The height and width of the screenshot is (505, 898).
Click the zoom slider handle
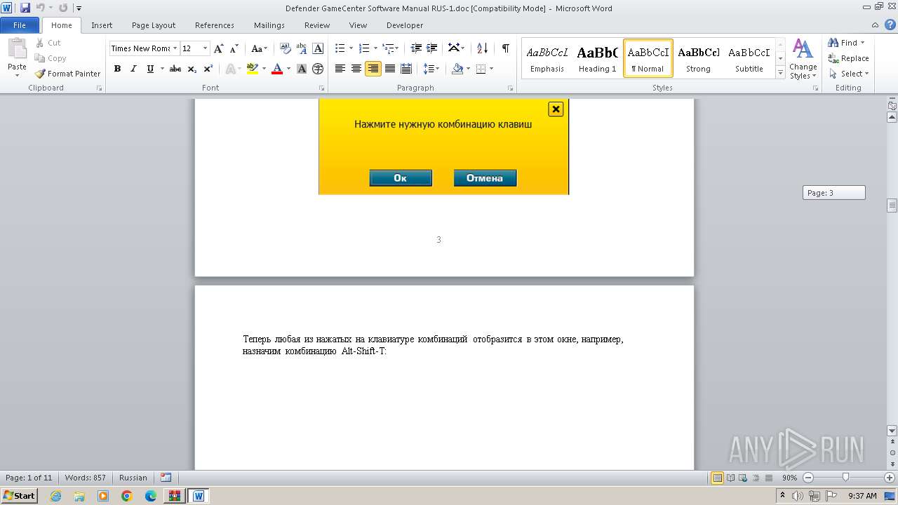coord(845,478)
